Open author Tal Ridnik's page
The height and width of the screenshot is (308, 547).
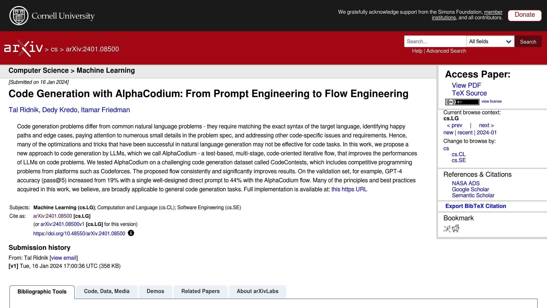[x=24, y=110]
